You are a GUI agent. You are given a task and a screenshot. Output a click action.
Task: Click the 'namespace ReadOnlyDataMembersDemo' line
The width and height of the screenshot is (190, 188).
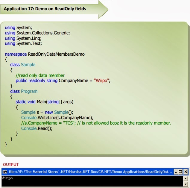tap(45, 54)
